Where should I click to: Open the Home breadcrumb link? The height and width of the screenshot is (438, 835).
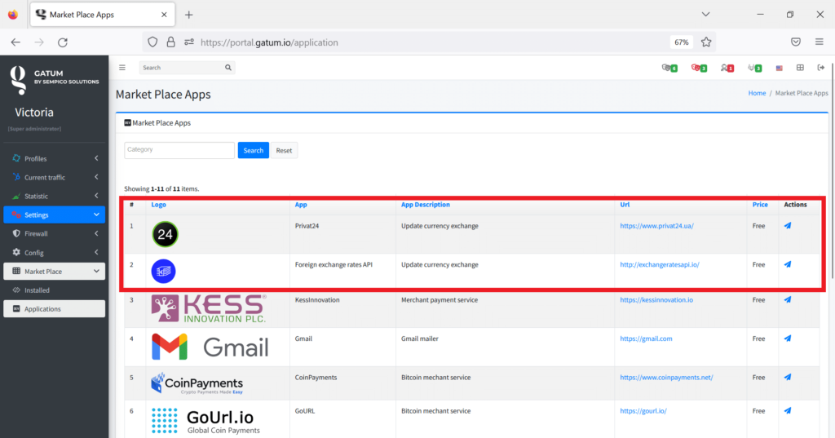(x=757, y=93)
